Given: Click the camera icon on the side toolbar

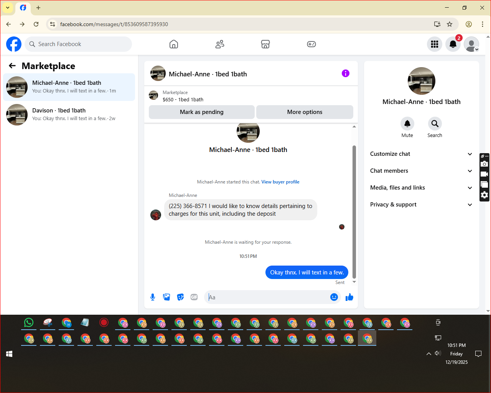Looking at the screenshot, I should point(484,164).
